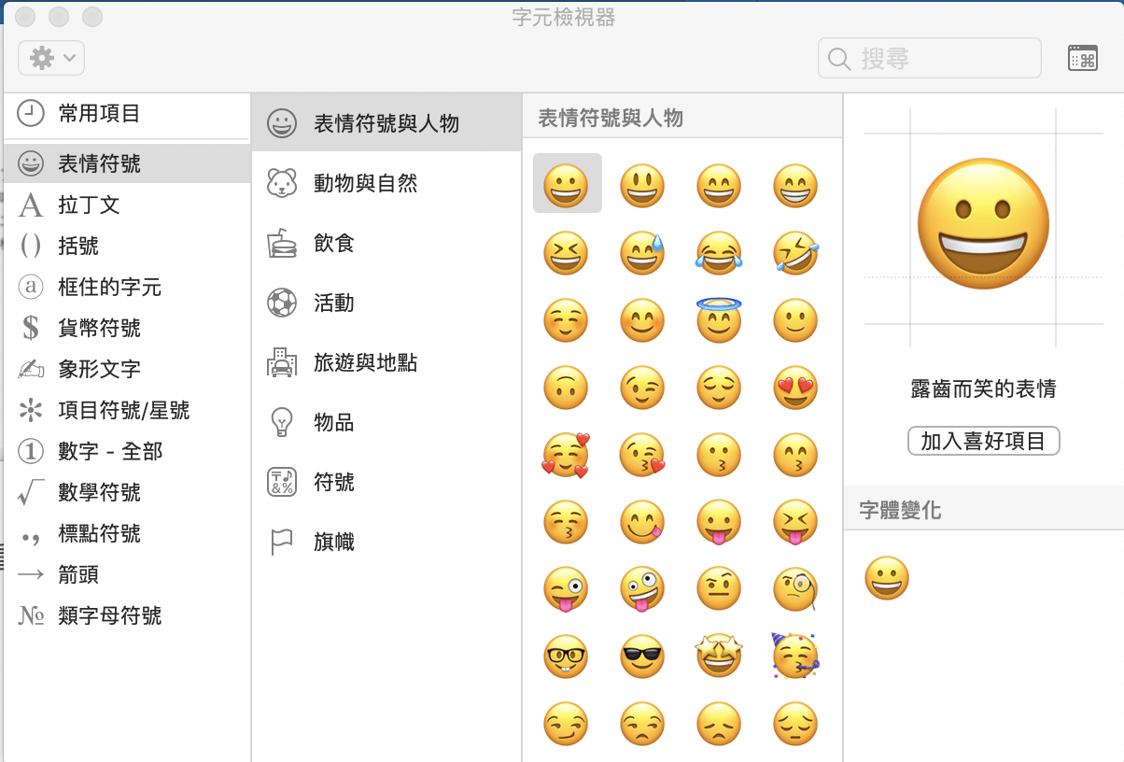Select 旅遊與地點 subcategory
1124x762 pixels.
(386, 362)
